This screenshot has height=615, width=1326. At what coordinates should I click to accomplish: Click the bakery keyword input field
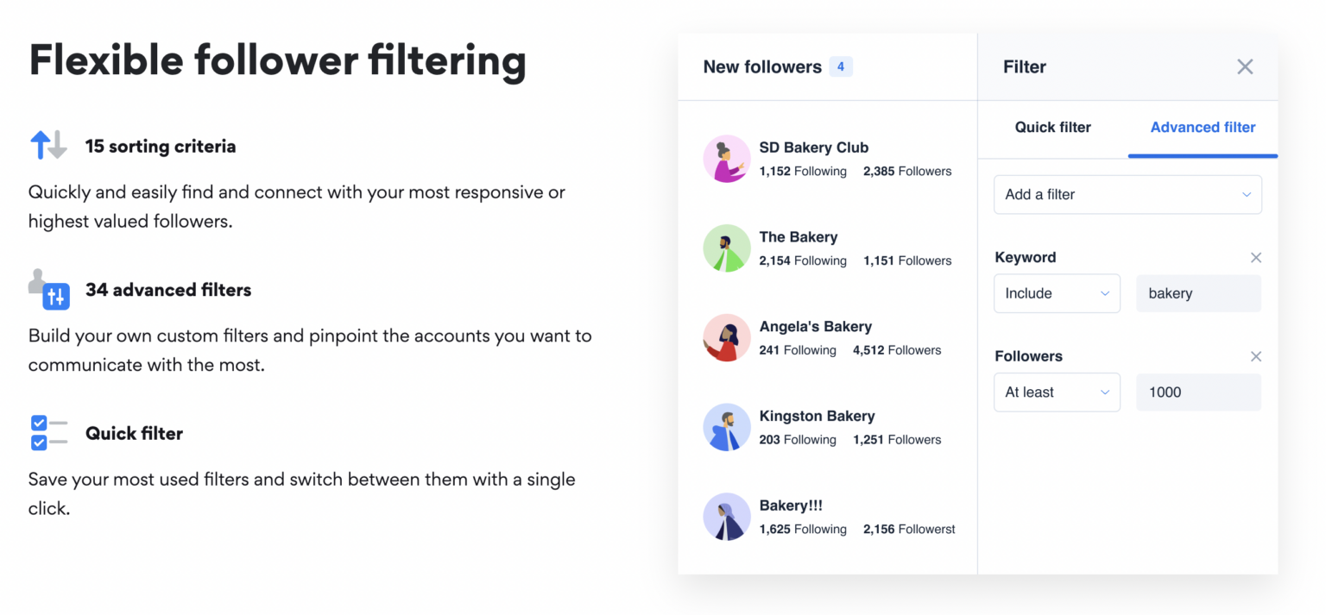tap(1198, 293)
